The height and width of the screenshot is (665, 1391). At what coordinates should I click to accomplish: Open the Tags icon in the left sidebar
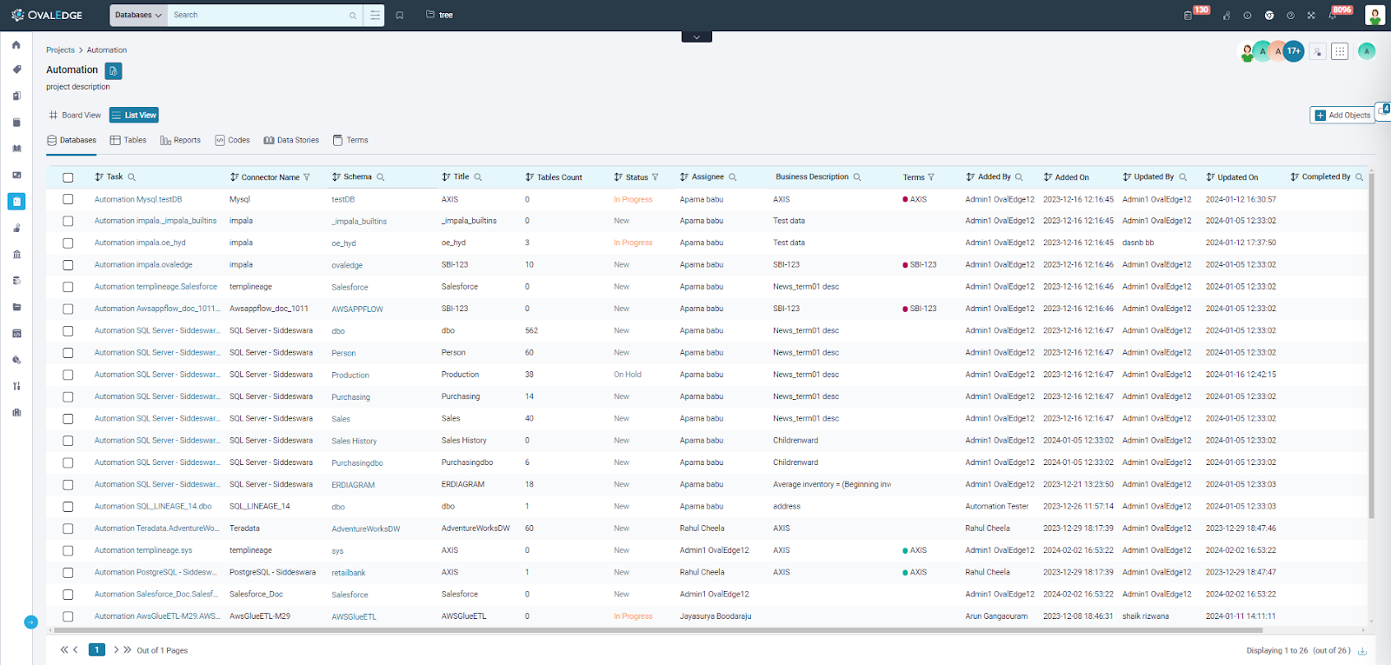16,70
